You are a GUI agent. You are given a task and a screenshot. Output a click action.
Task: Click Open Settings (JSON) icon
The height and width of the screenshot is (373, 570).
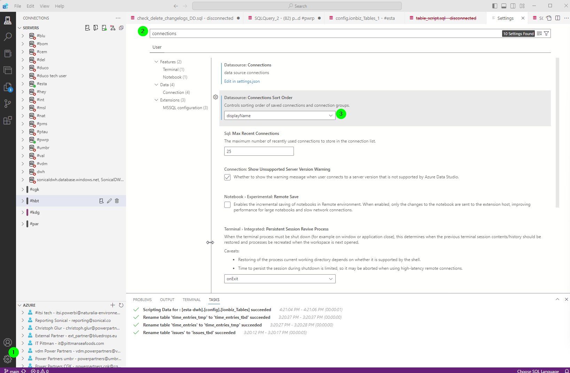549,18
